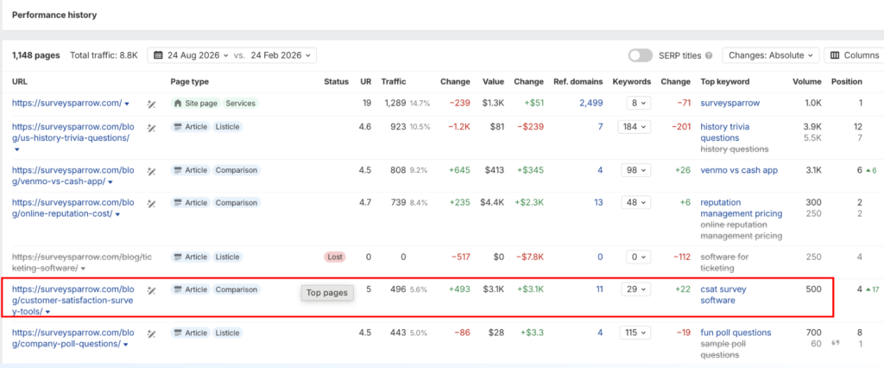Viewport: 884px width, 368px height.
Task: Open the 8 keywords dropdown for homepage
Action: coord(639,104)
